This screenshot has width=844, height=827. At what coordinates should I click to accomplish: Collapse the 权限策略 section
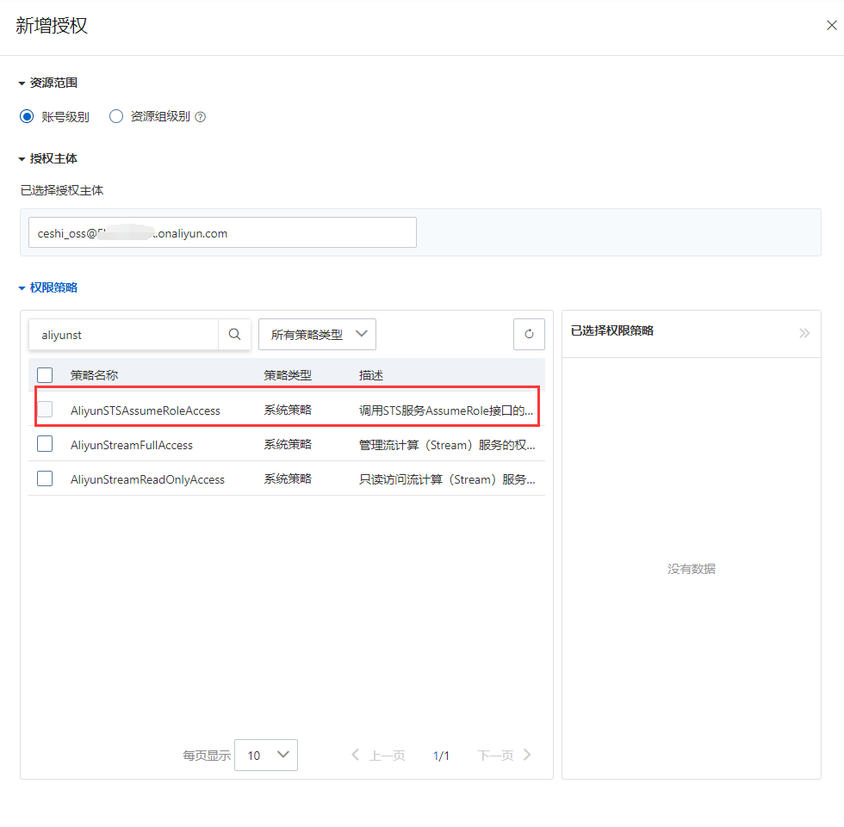point(48,287)
